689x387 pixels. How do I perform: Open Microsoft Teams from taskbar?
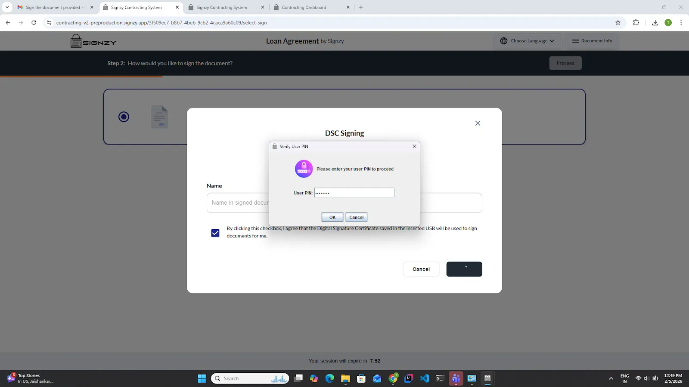456,378
